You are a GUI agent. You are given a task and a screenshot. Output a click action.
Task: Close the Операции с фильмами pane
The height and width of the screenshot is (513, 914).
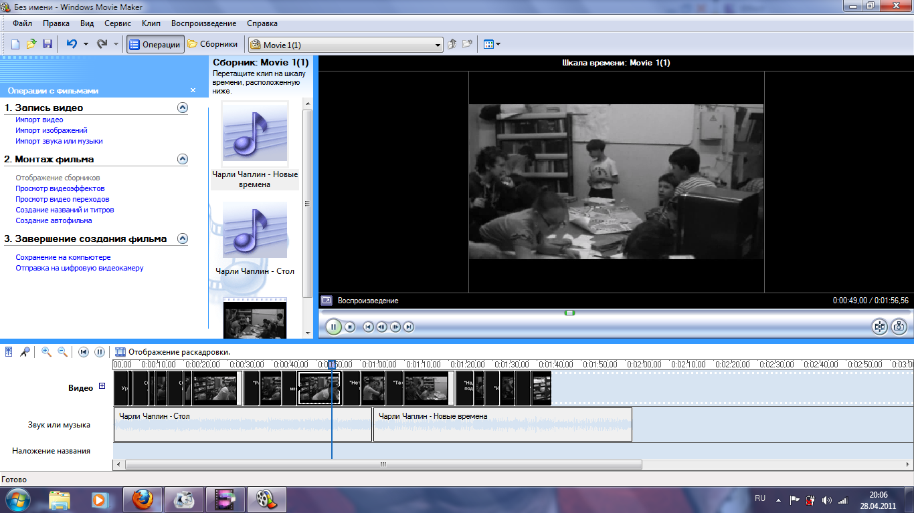pos(193,90)
